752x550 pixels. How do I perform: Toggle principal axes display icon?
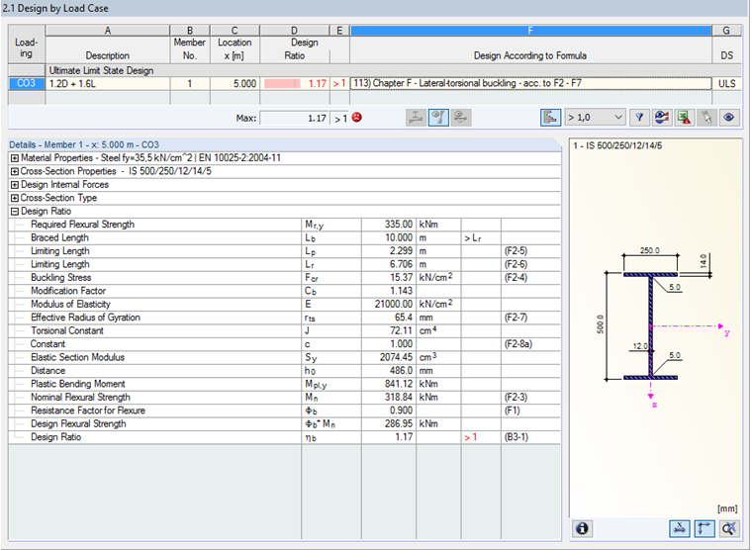point(705,528)
